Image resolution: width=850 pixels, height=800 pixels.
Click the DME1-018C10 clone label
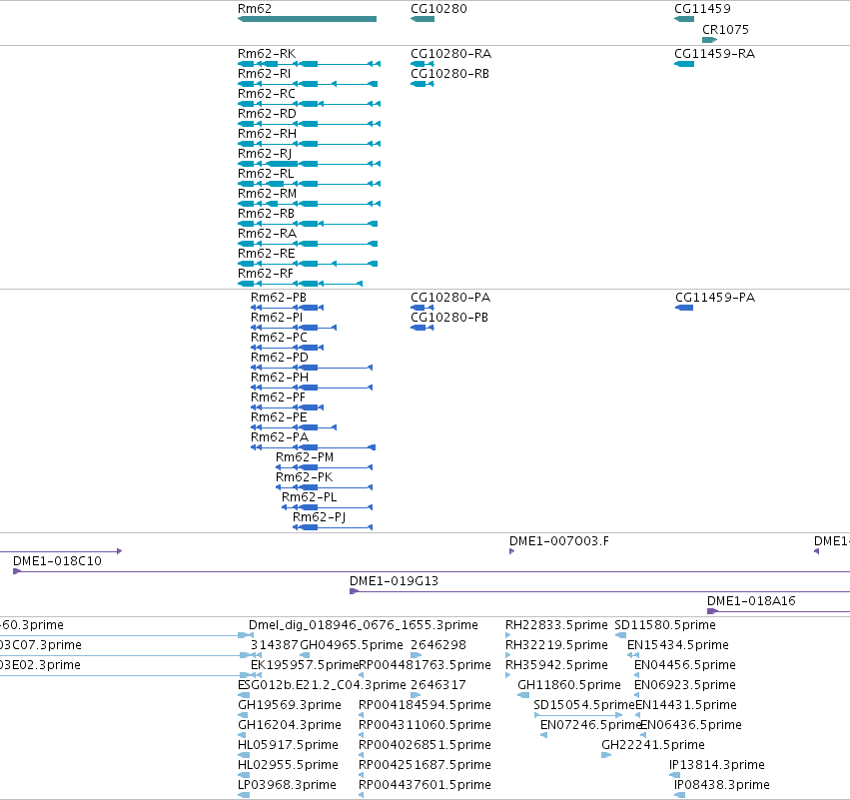57,561
